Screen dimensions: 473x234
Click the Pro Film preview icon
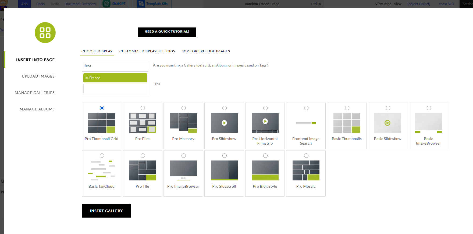[143, 123]
